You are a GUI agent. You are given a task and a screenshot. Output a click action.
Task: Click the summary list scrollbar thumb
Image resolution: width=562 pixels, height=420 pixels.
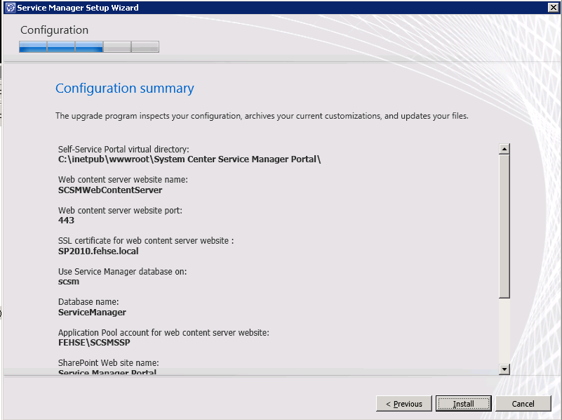coord(504,226)
